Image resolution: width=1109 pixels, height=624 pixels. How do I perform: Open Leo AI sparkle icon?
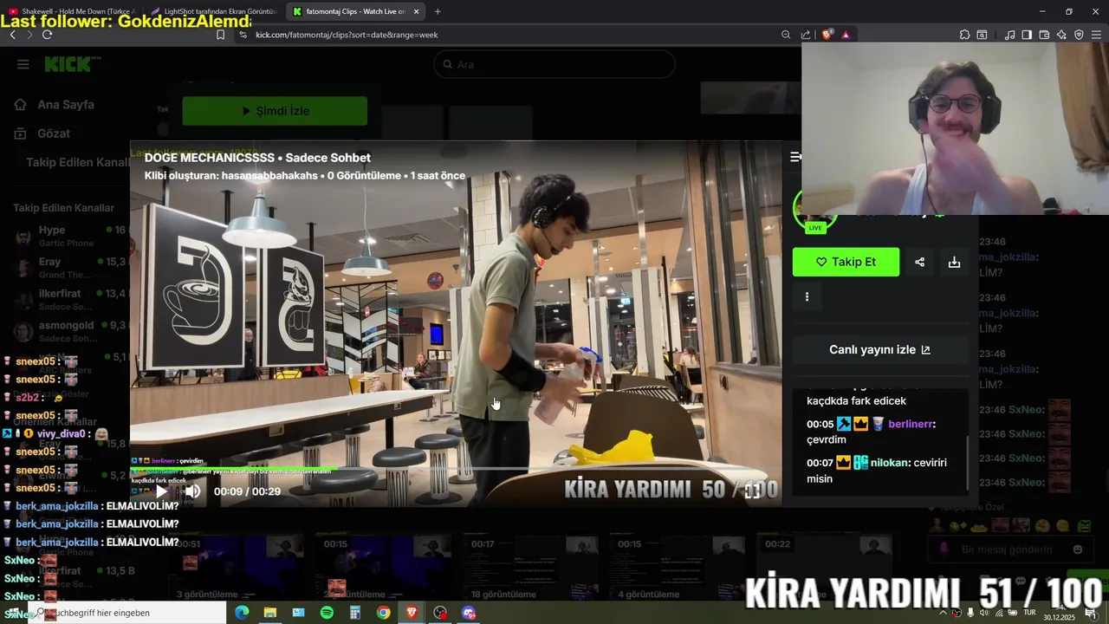pyautogui.click(x=1061, y=35)
